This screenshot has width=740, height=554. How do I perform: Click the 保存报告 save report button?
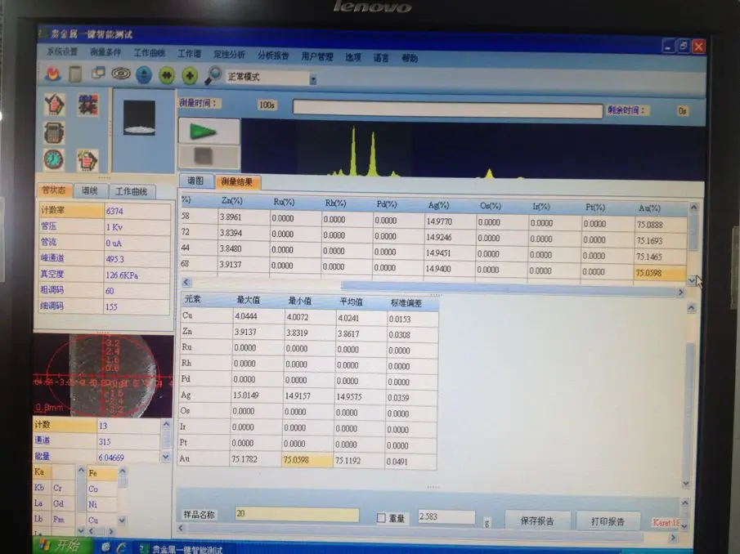tap(538, 520)
